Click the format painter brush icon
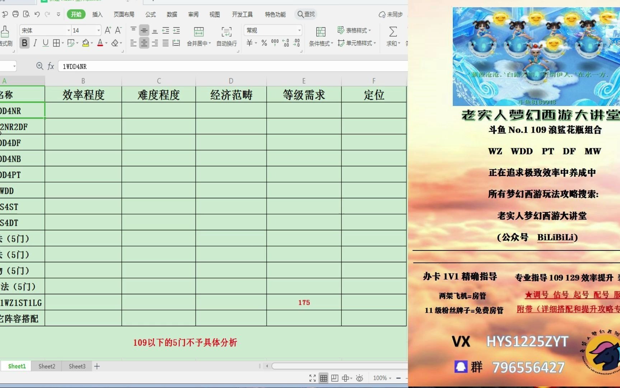The image size is (620, 388). pyautogui.click(x=5, y=32)
